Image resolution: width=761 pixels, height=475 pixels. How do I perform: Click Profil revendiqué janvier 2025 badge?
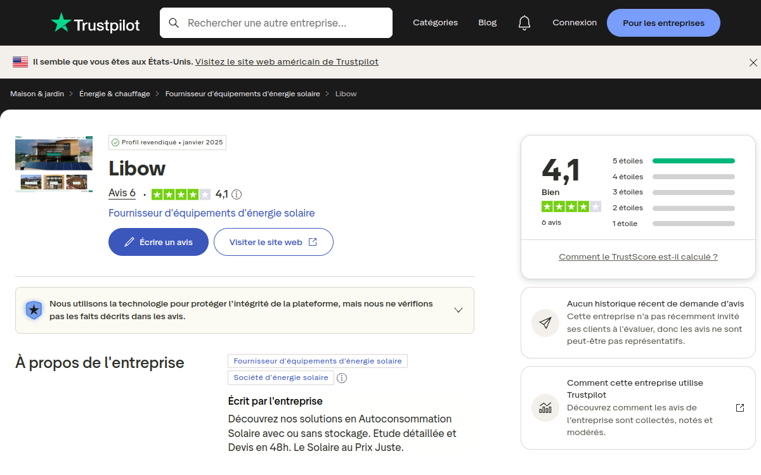click(x=167, y=142)
